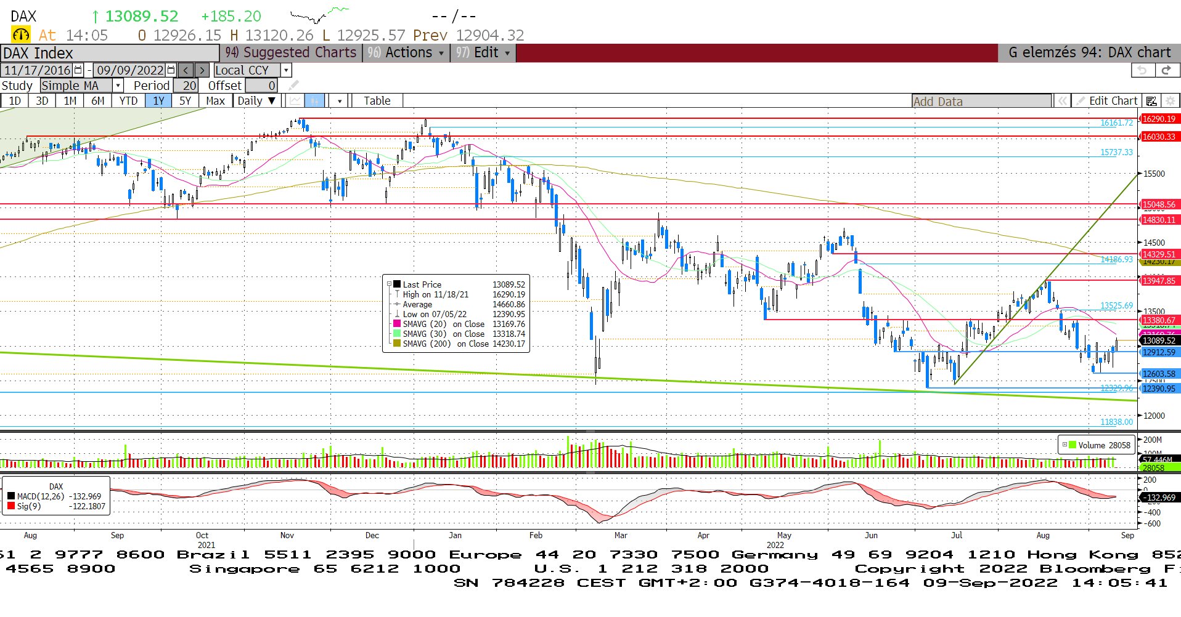The height and width of the screenshot is (617, 1181).
Task: Switch to the candlestick chart style
Action: coord(315,101)
